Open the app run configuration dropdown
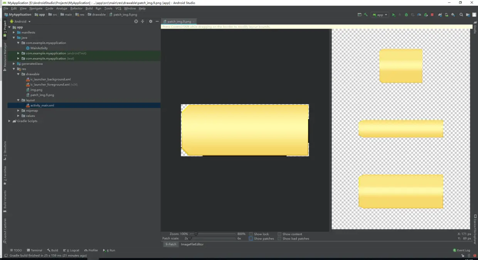 point(380,15)
